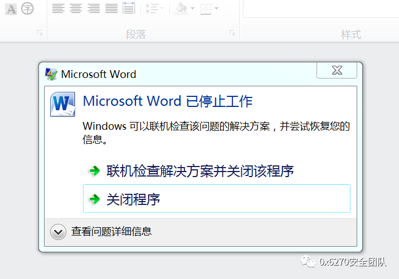
Task: Open shading color dropdown arrow
Action: click(192, 8)
